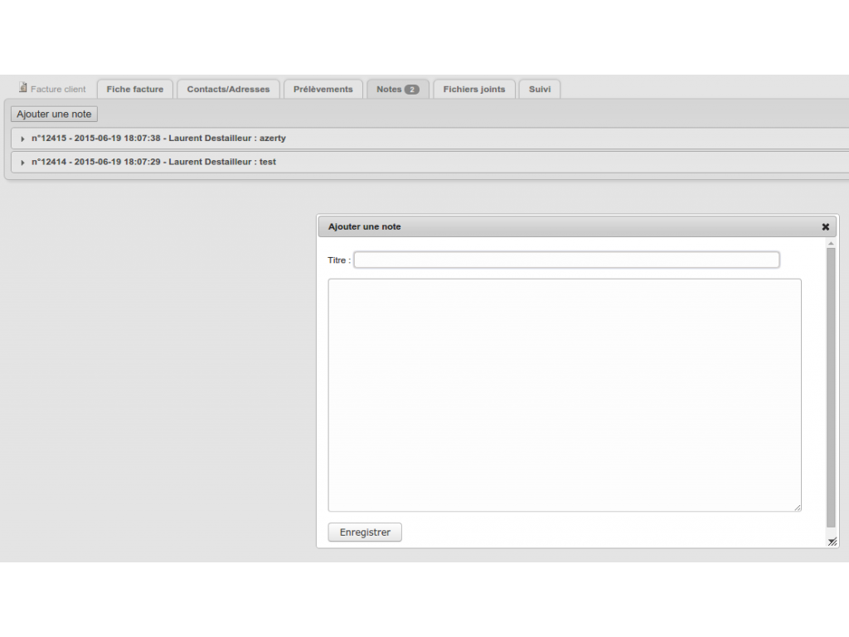Screen dimensions: 849x637
Task: Close the Ajouter une note dialog
Action: (x=825, y=227)
